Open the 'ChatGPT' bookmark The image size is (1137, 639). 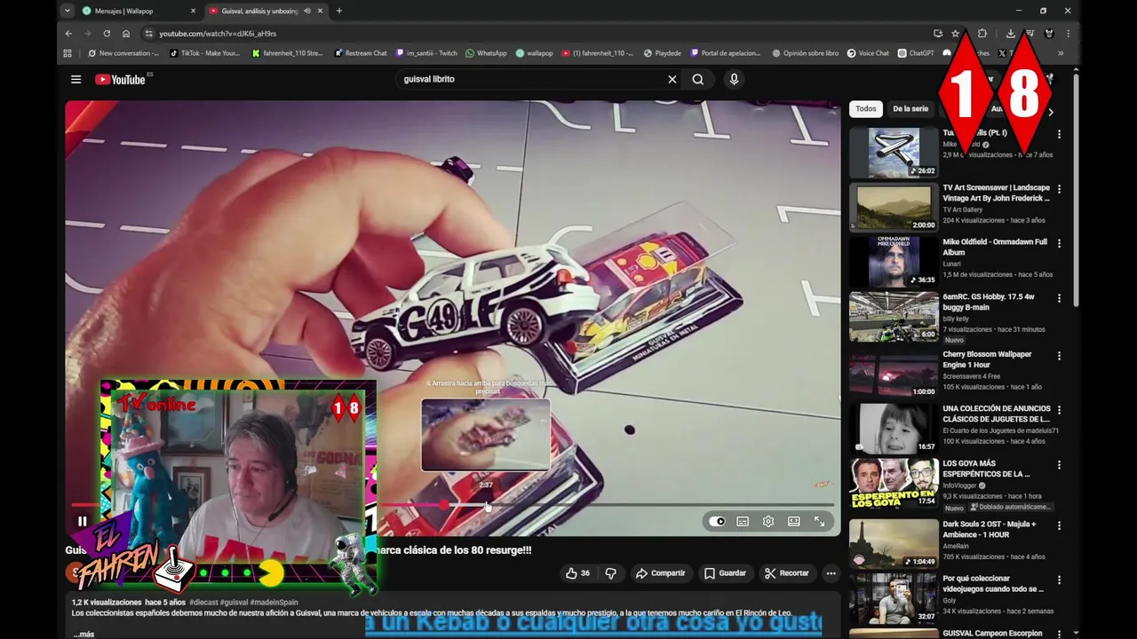pos(916,53)
